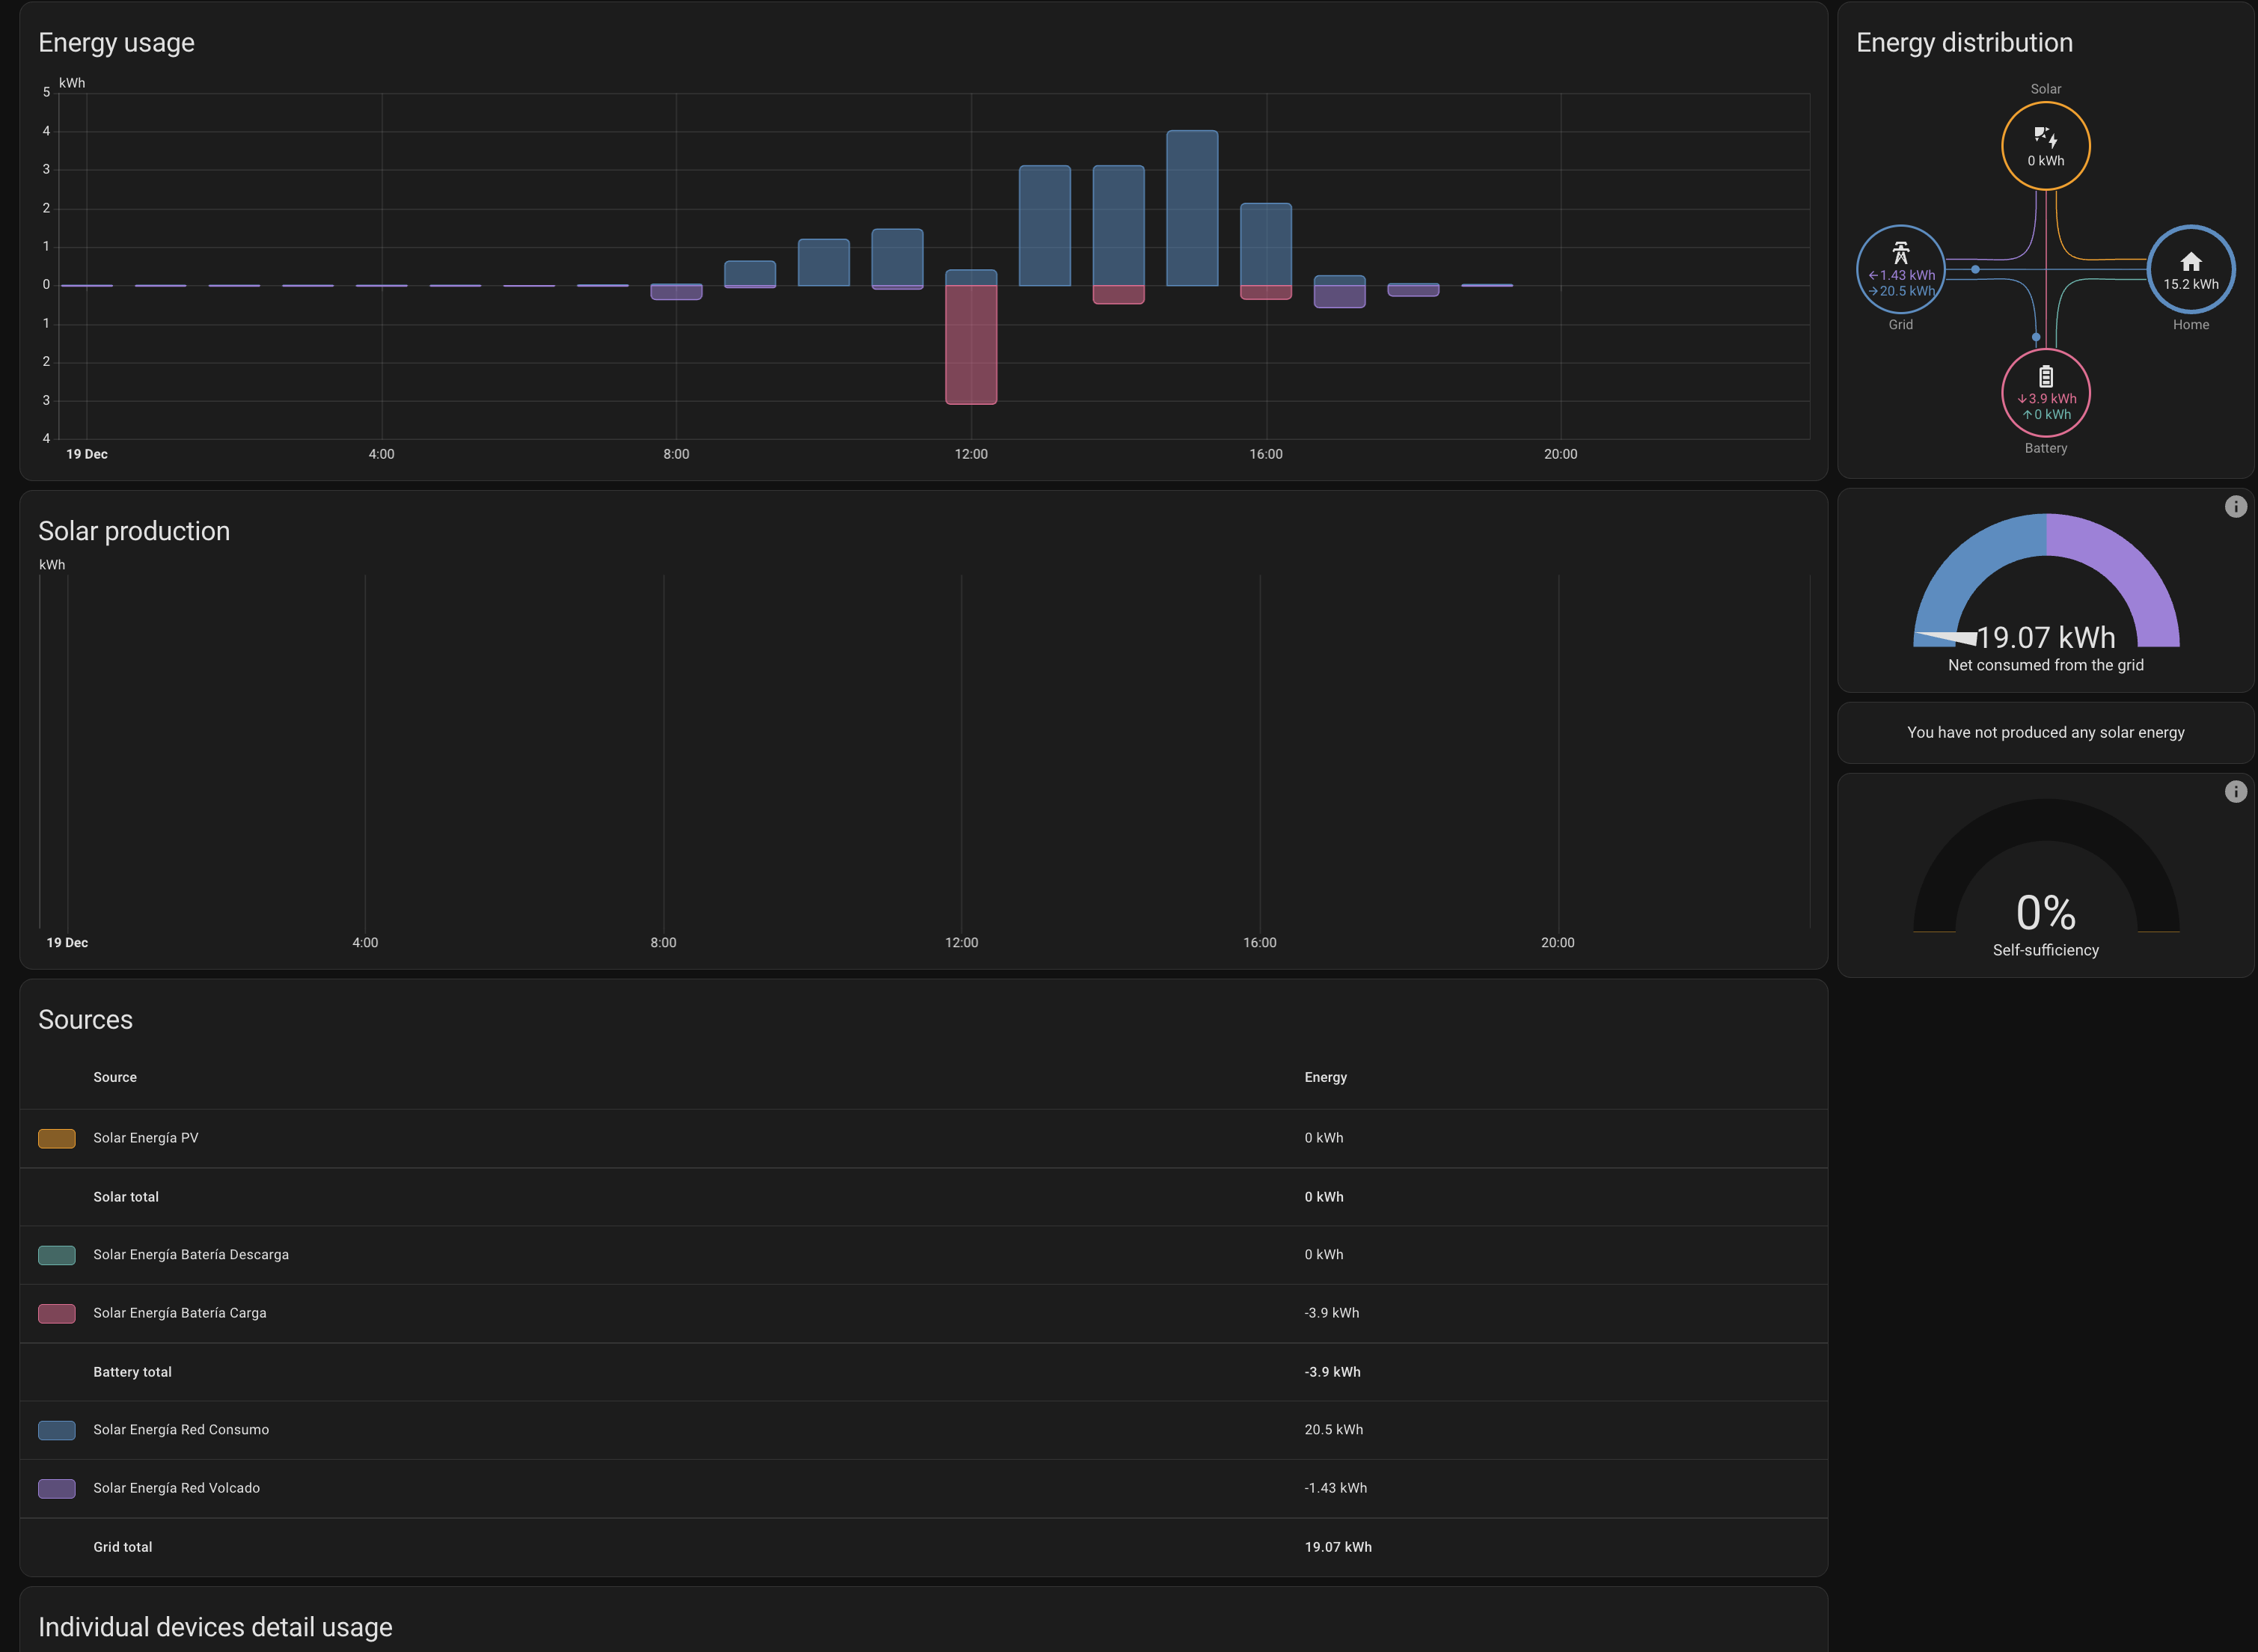Click the teal Batería Descarga swatch
The image size is (2258, 1652).
click(x=57, y=1255)
